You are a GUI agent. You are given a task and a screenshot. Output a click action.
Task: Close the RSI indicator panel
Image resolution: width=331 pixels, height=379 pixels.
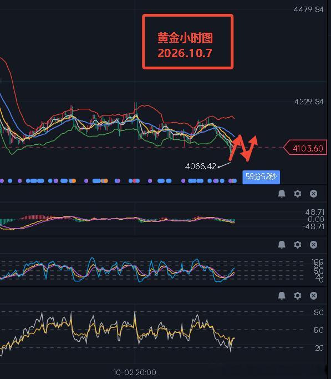(x=313, y=296)
